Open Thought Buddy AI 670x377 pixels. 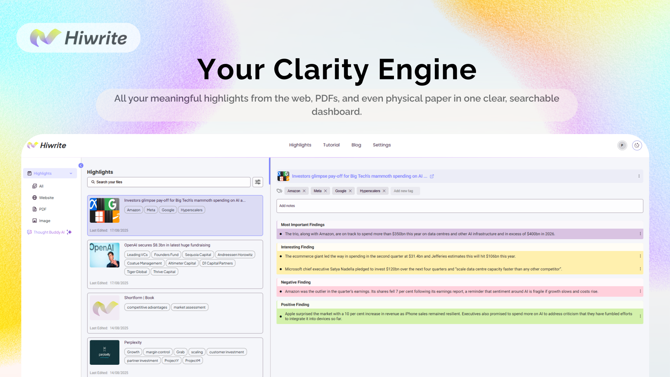[46, 232]
